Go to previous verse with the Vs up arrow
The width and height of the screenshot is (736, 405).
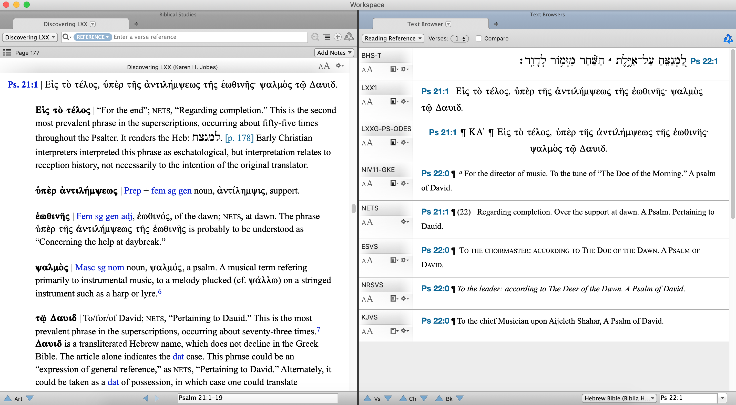click(367, 398)
